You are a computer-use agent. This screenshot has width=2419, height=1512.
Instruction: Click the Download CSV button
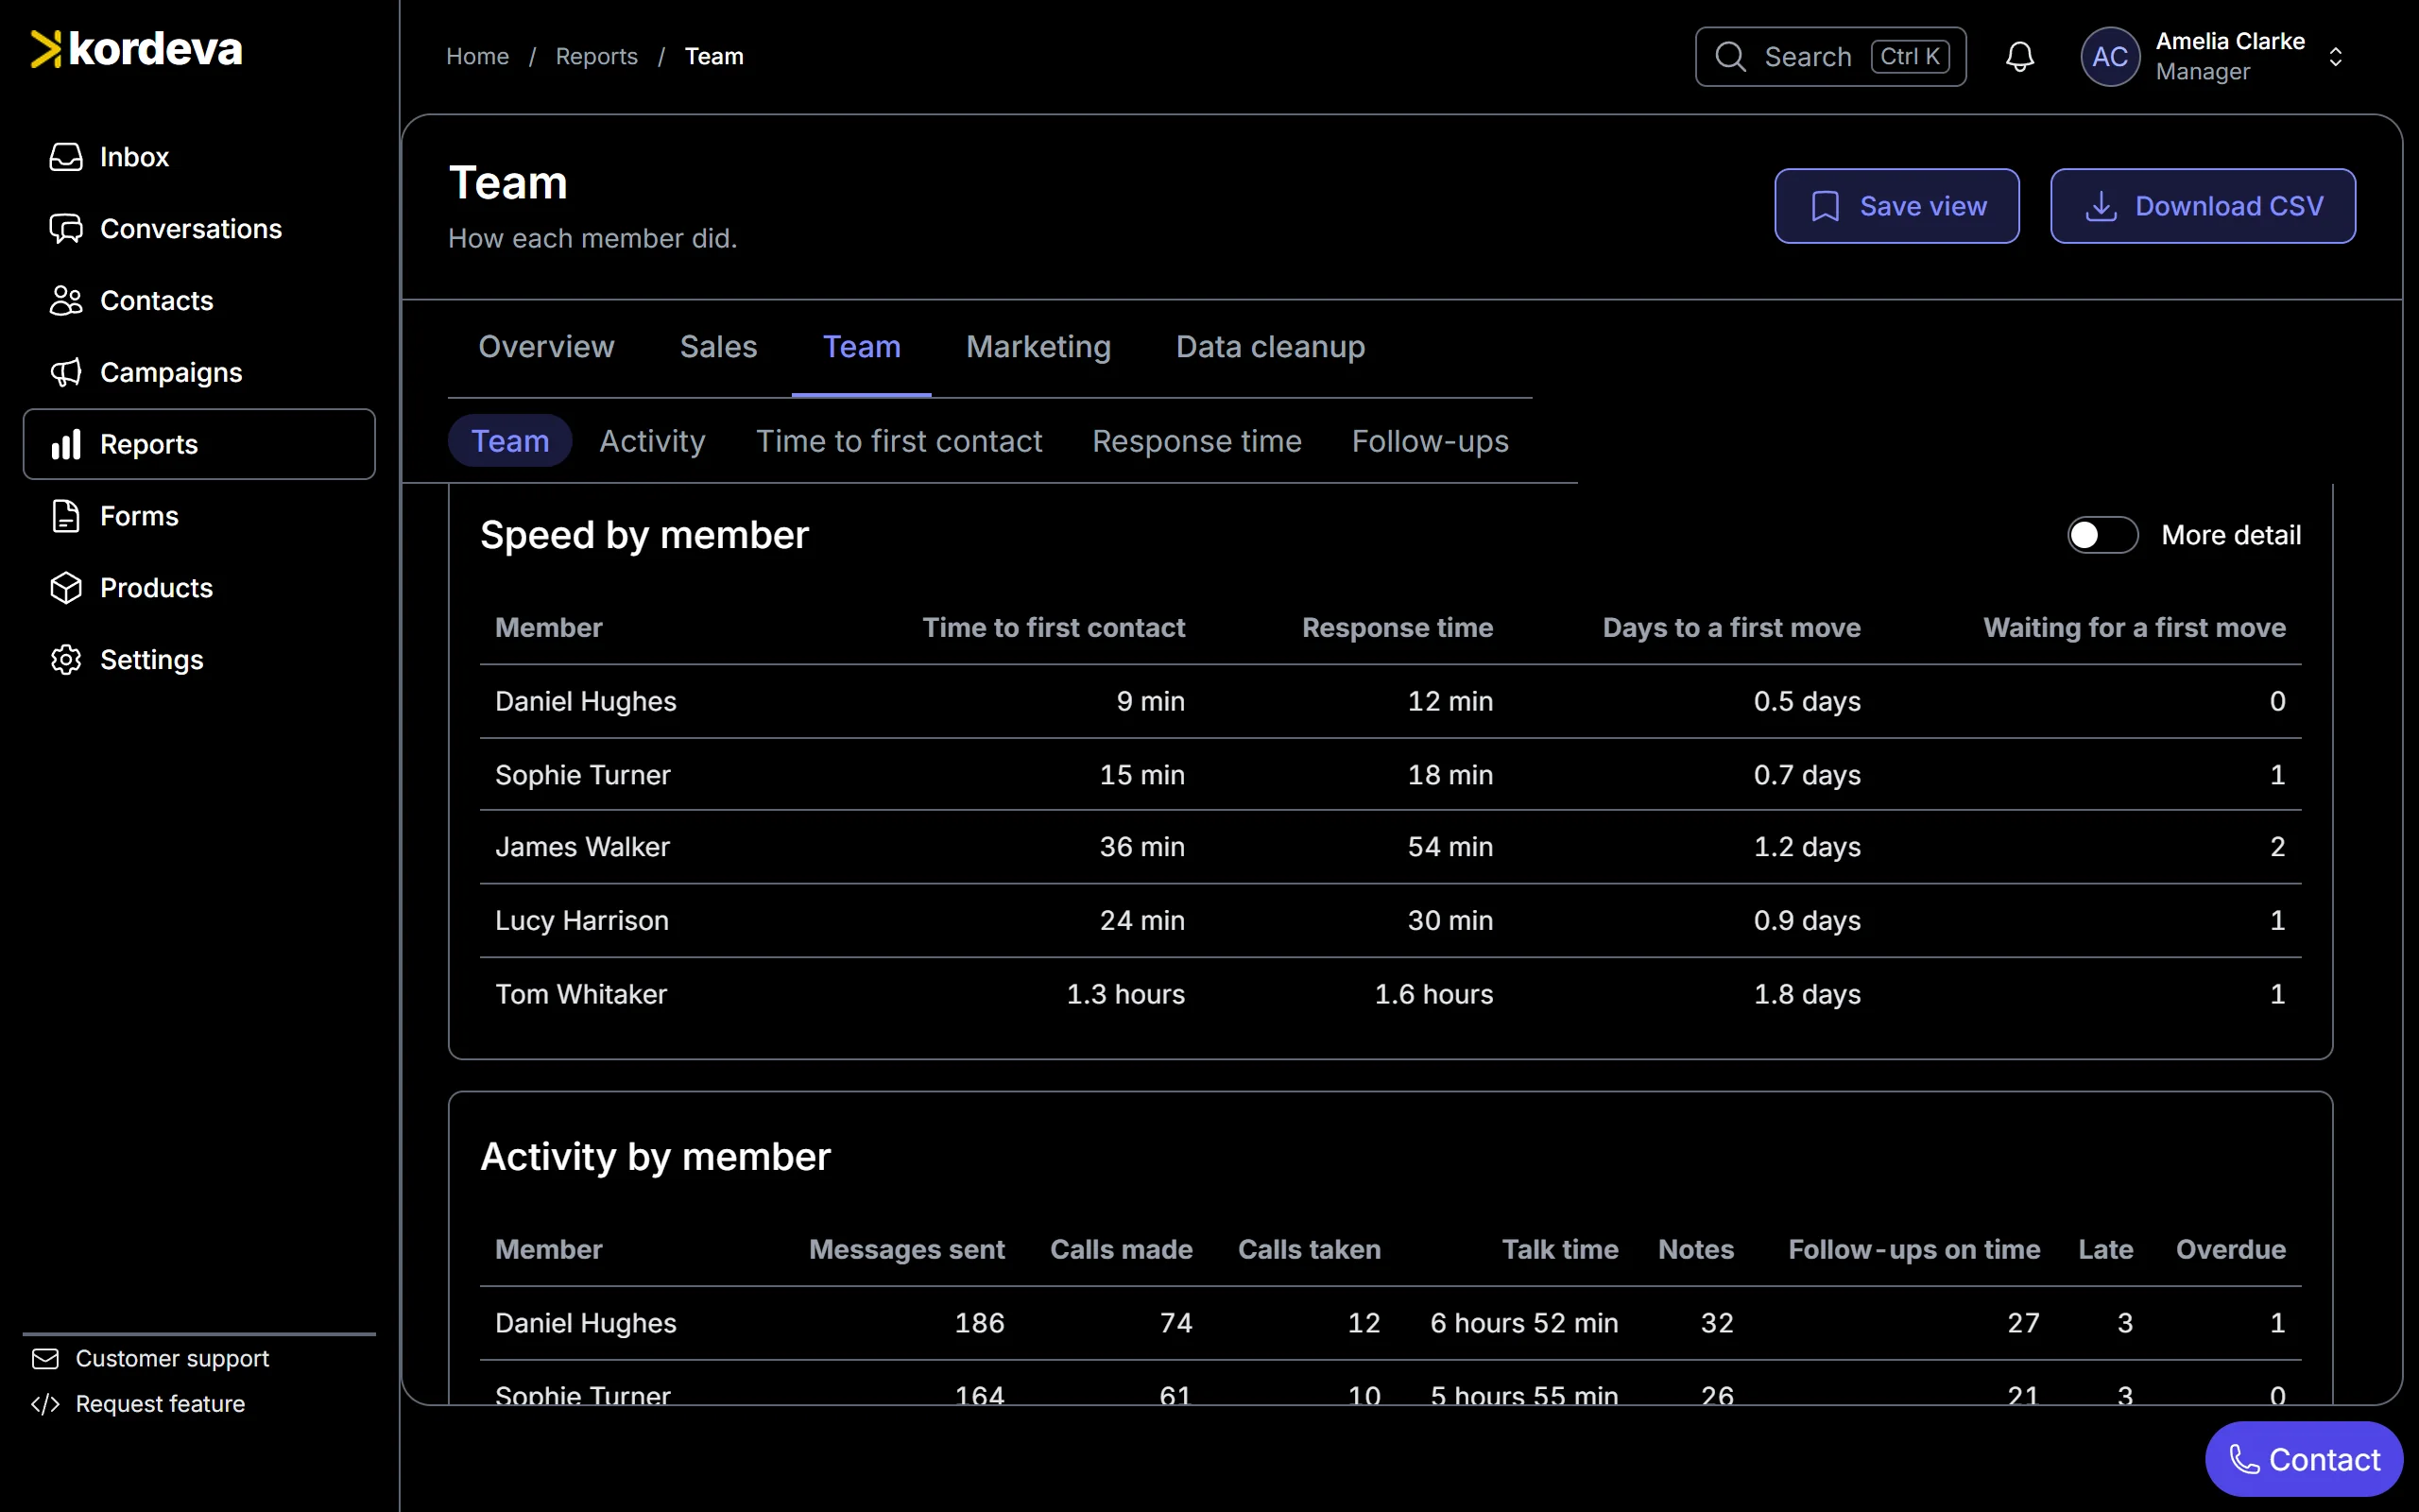2204,206
